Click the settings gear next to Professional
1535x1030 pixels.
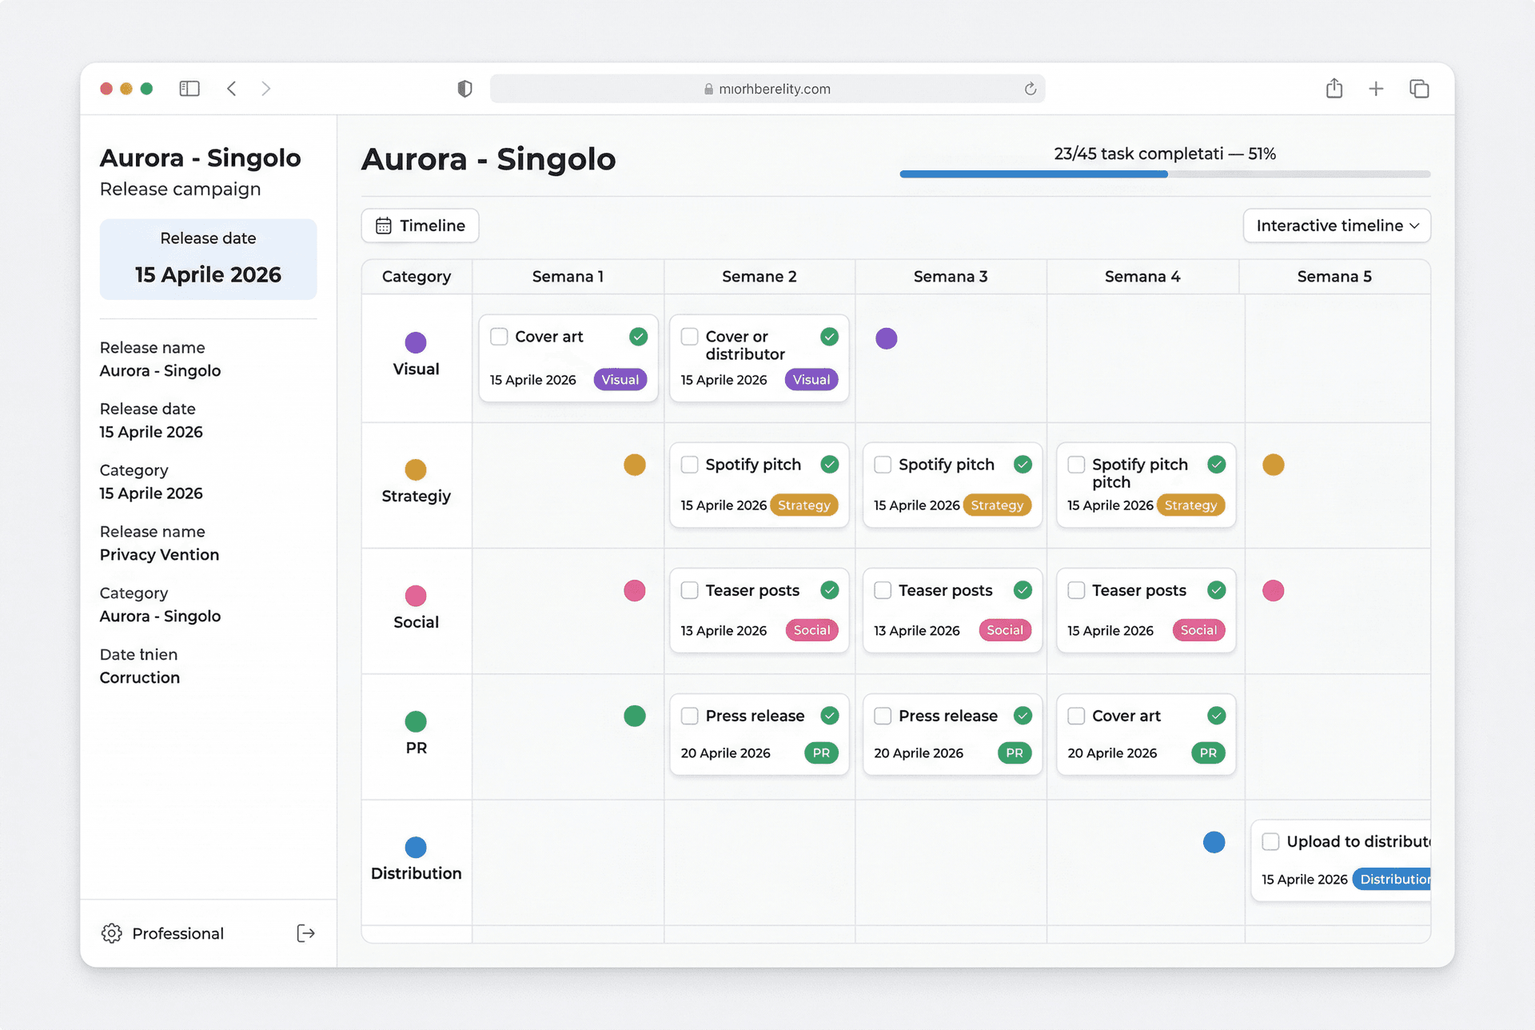click(x=110, y=933)
